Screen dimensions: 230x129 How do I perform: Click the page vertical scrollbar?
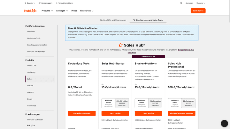(229, 11)
